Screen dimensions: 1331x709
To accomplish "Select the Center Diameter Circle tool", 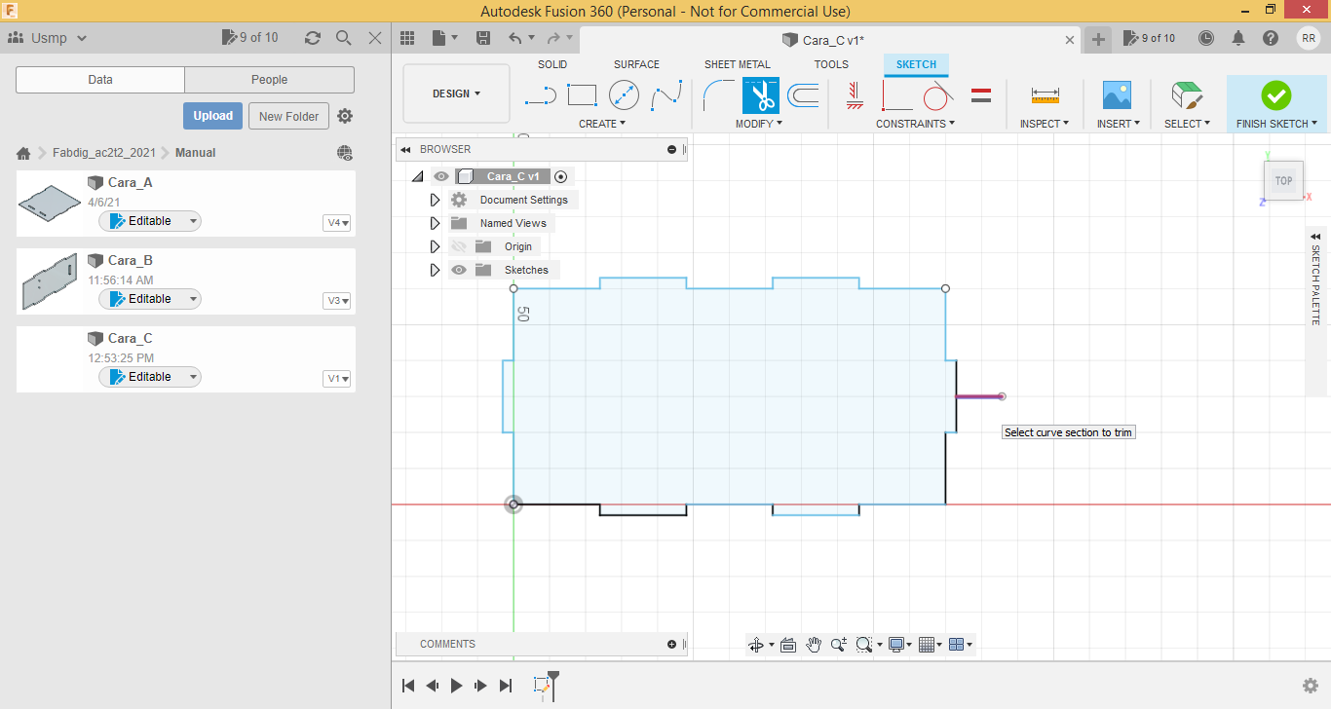I will 624,95.
